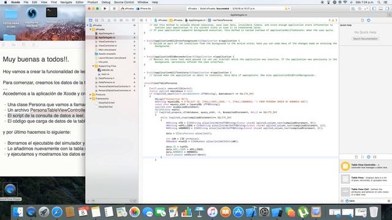Screen dimensions: 392x220
Task: Show the Object library icon
Action: [369, 157]
